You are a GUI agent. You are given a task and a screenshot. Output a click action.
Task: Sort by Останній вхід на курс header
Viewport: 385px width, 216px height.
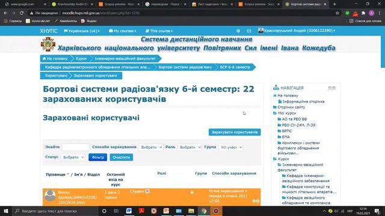115,179
